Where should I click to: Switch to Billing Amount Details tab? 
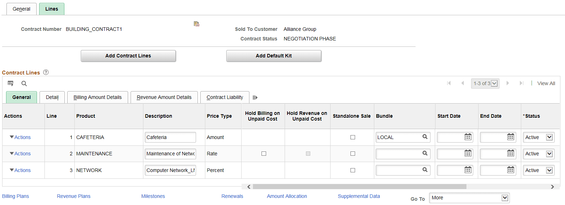click(97, 97)
